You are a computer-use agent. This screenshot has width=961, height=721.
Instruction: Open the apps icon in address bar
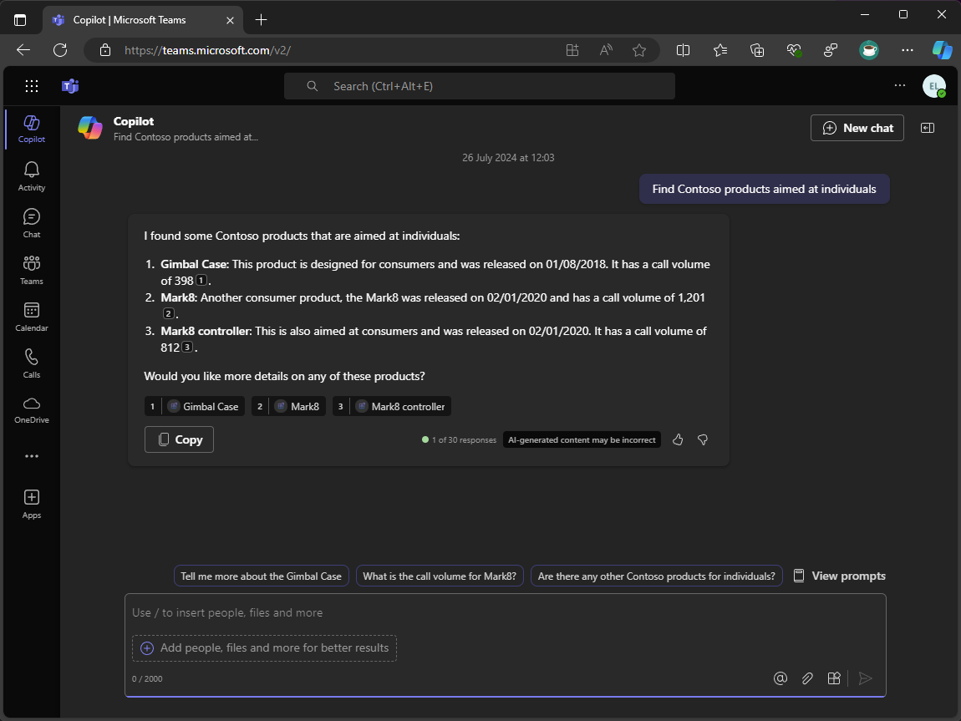(572, 50)
